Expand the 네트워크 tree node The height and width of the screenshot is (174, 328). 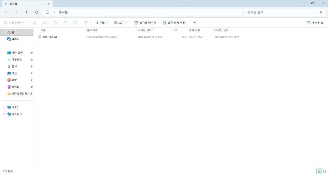[x=4, y=114]
